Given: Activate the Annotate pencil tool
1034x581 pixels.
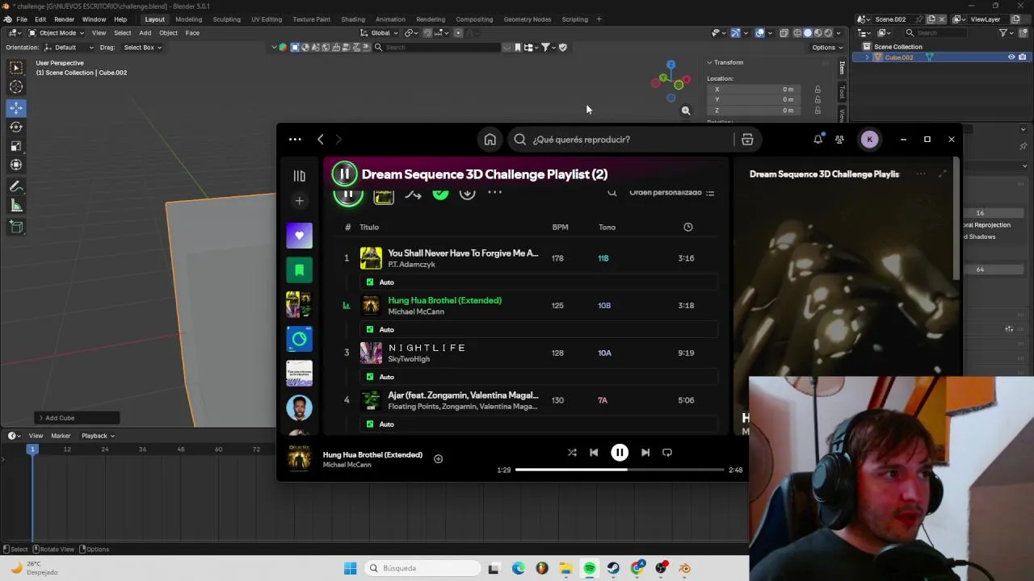Looking at the screenshot, I should (x=16, y=186).
